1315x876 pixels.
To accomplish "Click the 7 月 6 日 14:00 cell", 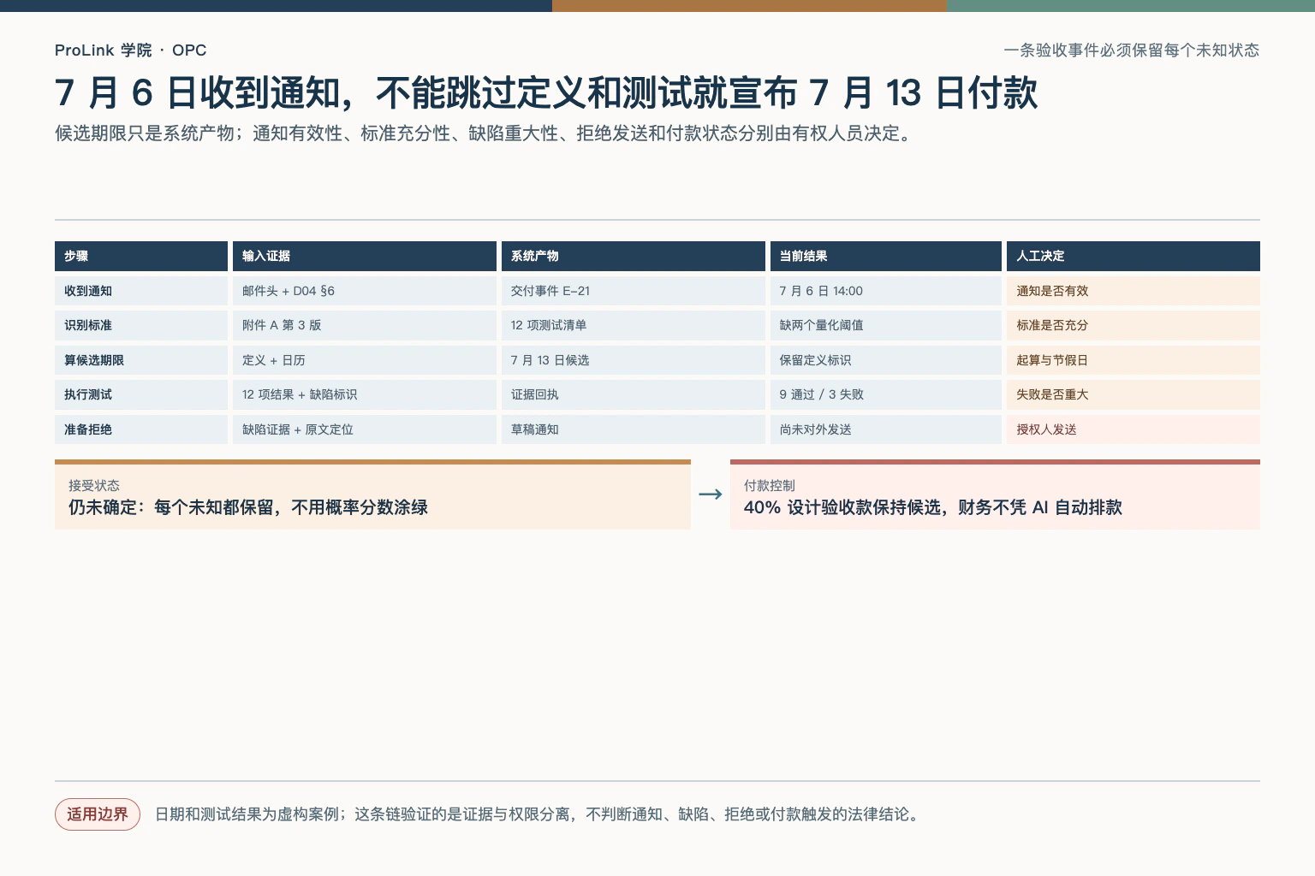I will click(886, 291).
